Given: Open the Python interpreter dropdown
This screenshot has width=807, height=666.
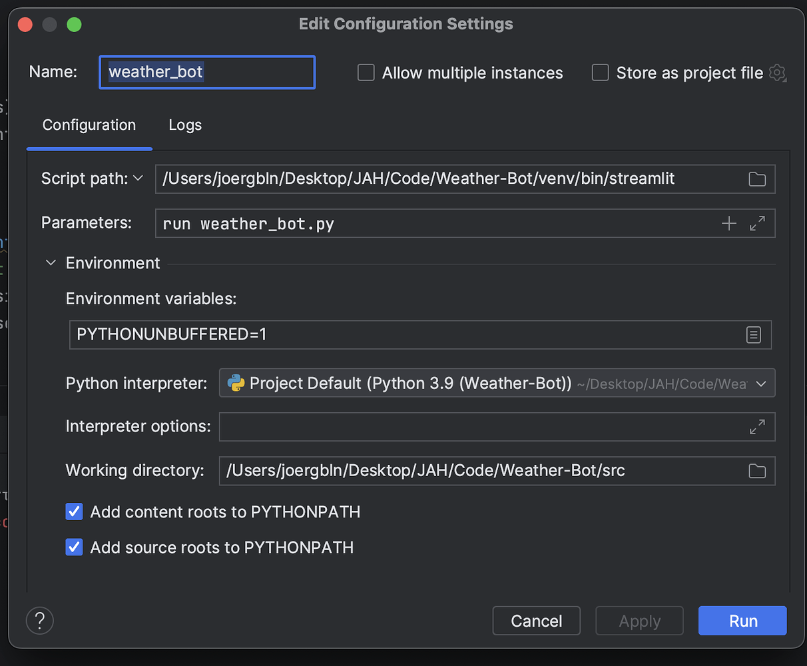Looking at the screenshot, I should point(761,383).
